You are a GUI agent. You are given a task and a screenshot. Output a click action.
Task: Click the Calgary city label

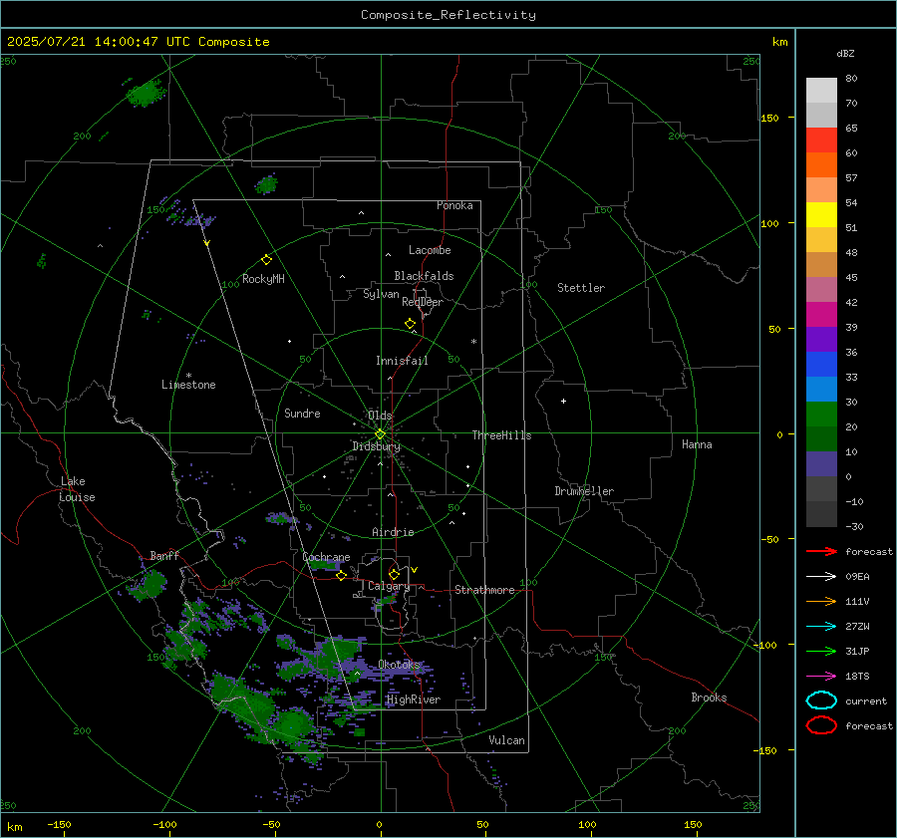pos(389,586)
